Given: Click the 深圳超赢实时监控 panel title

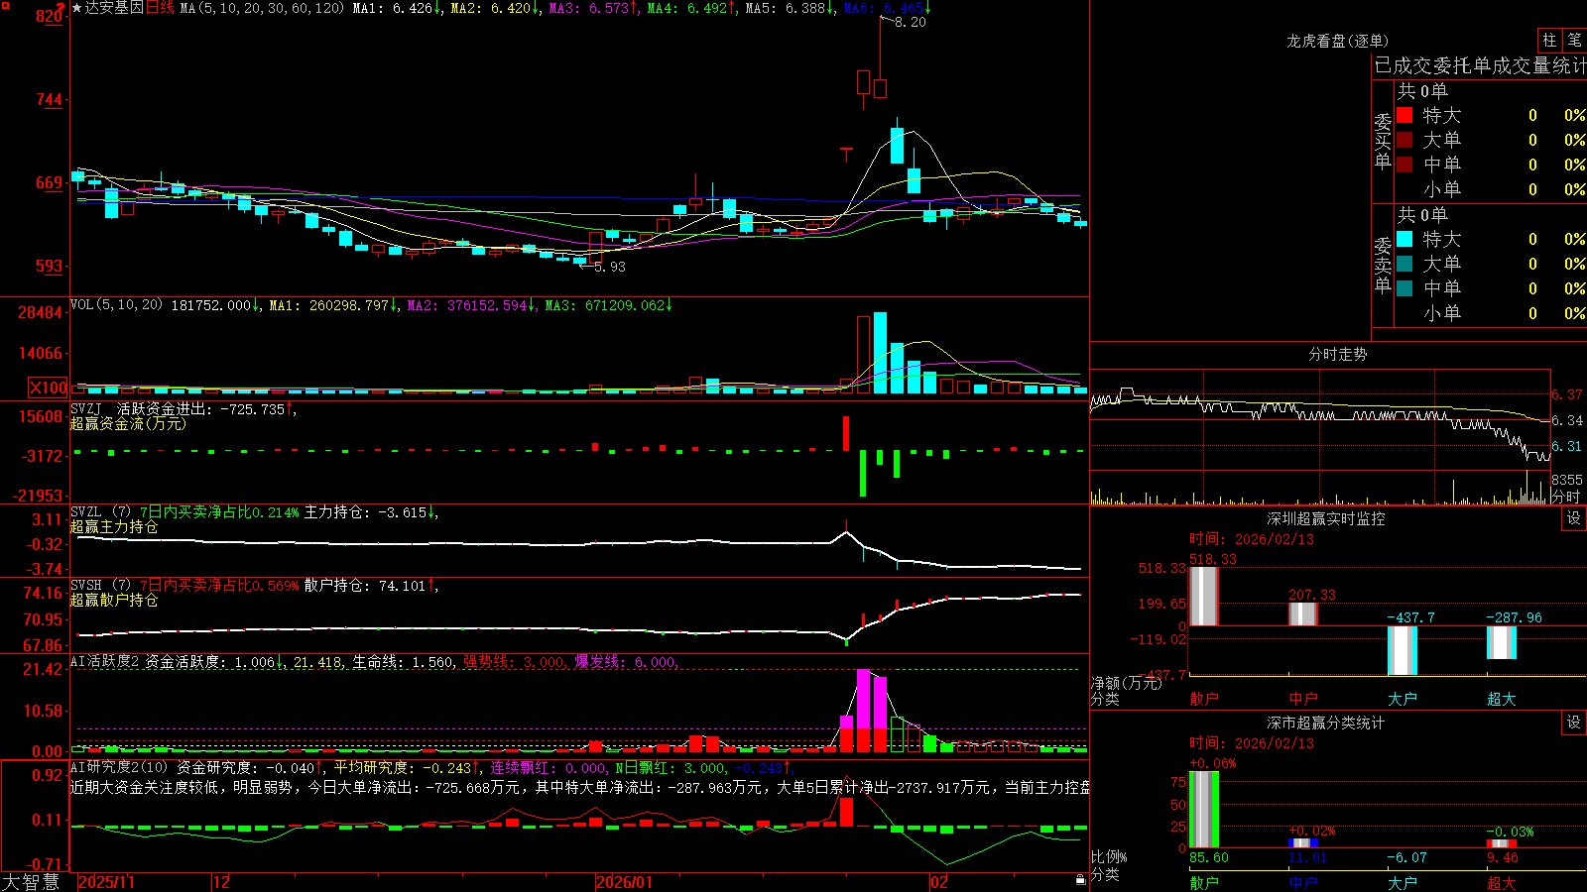Looking at the screenshot, I should 1326,518.
